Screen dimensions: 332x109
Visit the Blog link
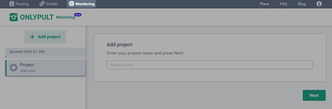point(302,4)
